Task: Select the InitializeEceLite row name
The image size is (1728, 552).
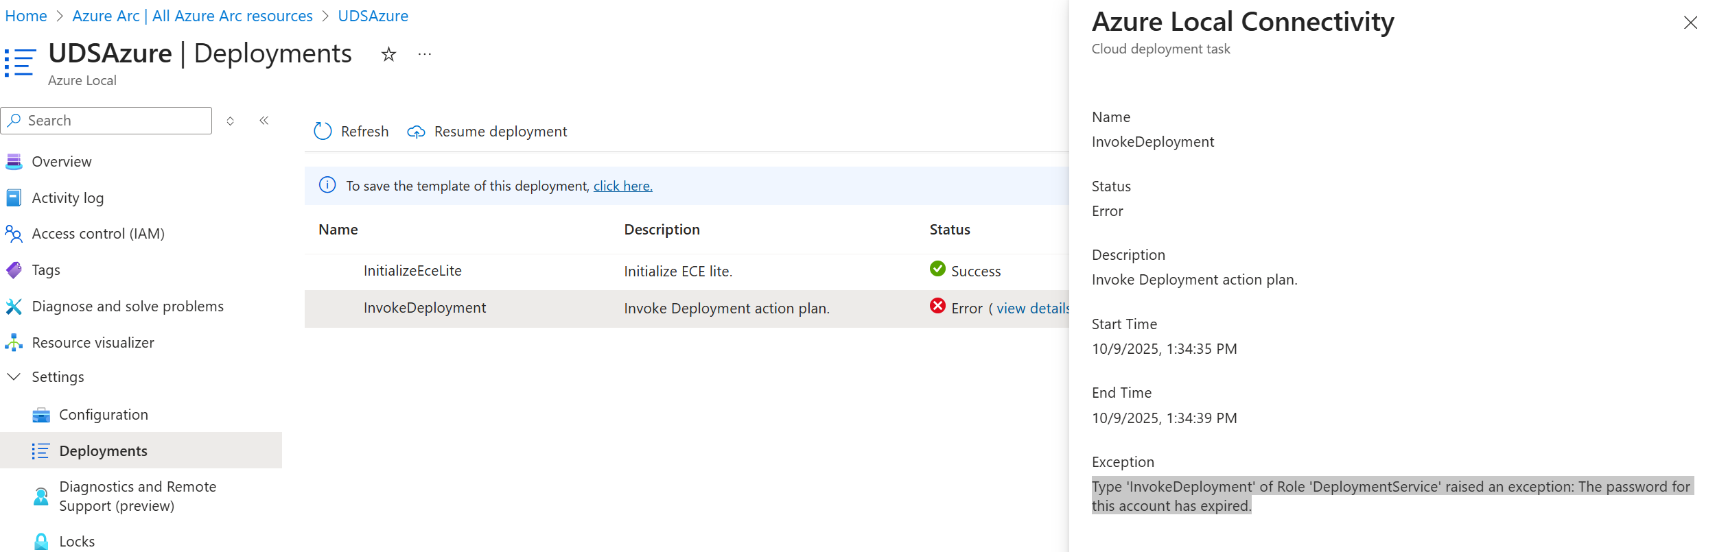Action: [412, 271]
